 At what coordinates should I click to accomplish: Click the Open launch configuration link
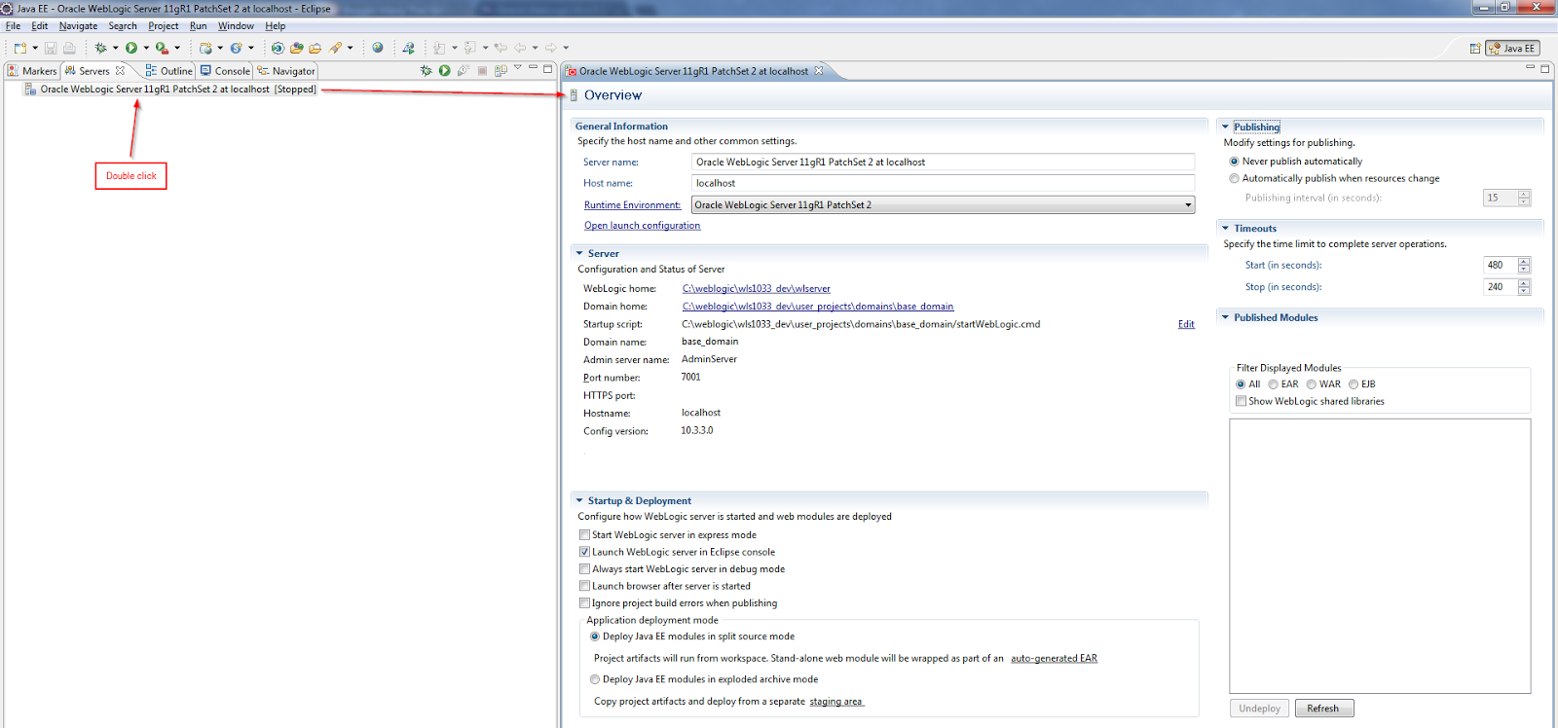tap(642, 226)
